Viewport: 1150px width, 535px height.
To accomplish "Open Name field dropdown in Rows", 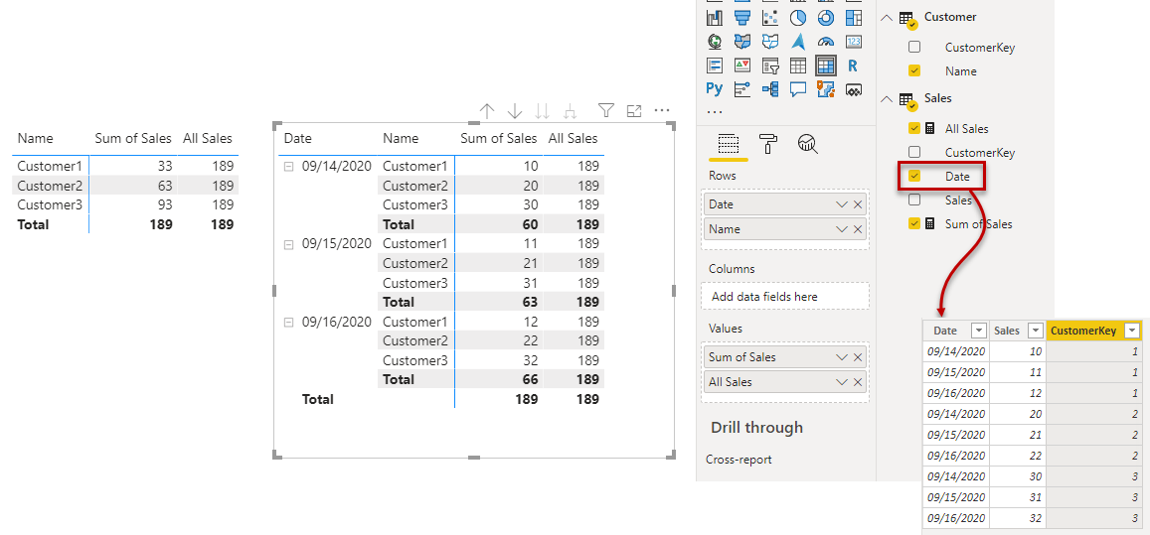I will coord(842,229).
